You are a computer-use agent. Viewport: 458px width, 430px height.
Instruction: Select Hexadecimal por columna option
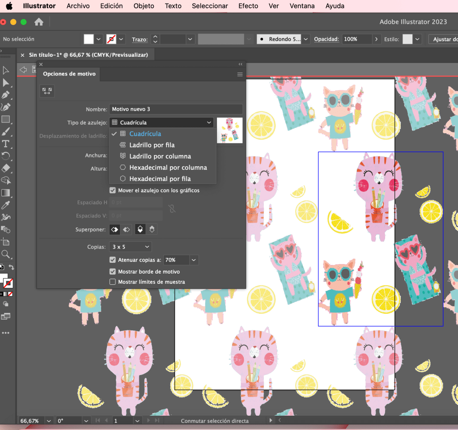(168, 168)
